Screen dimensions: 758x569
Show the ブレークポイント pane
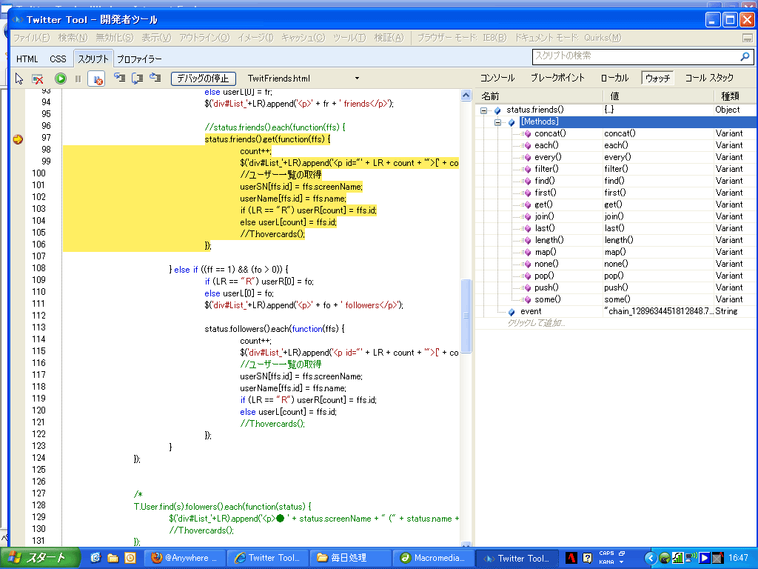pos(558,78)
